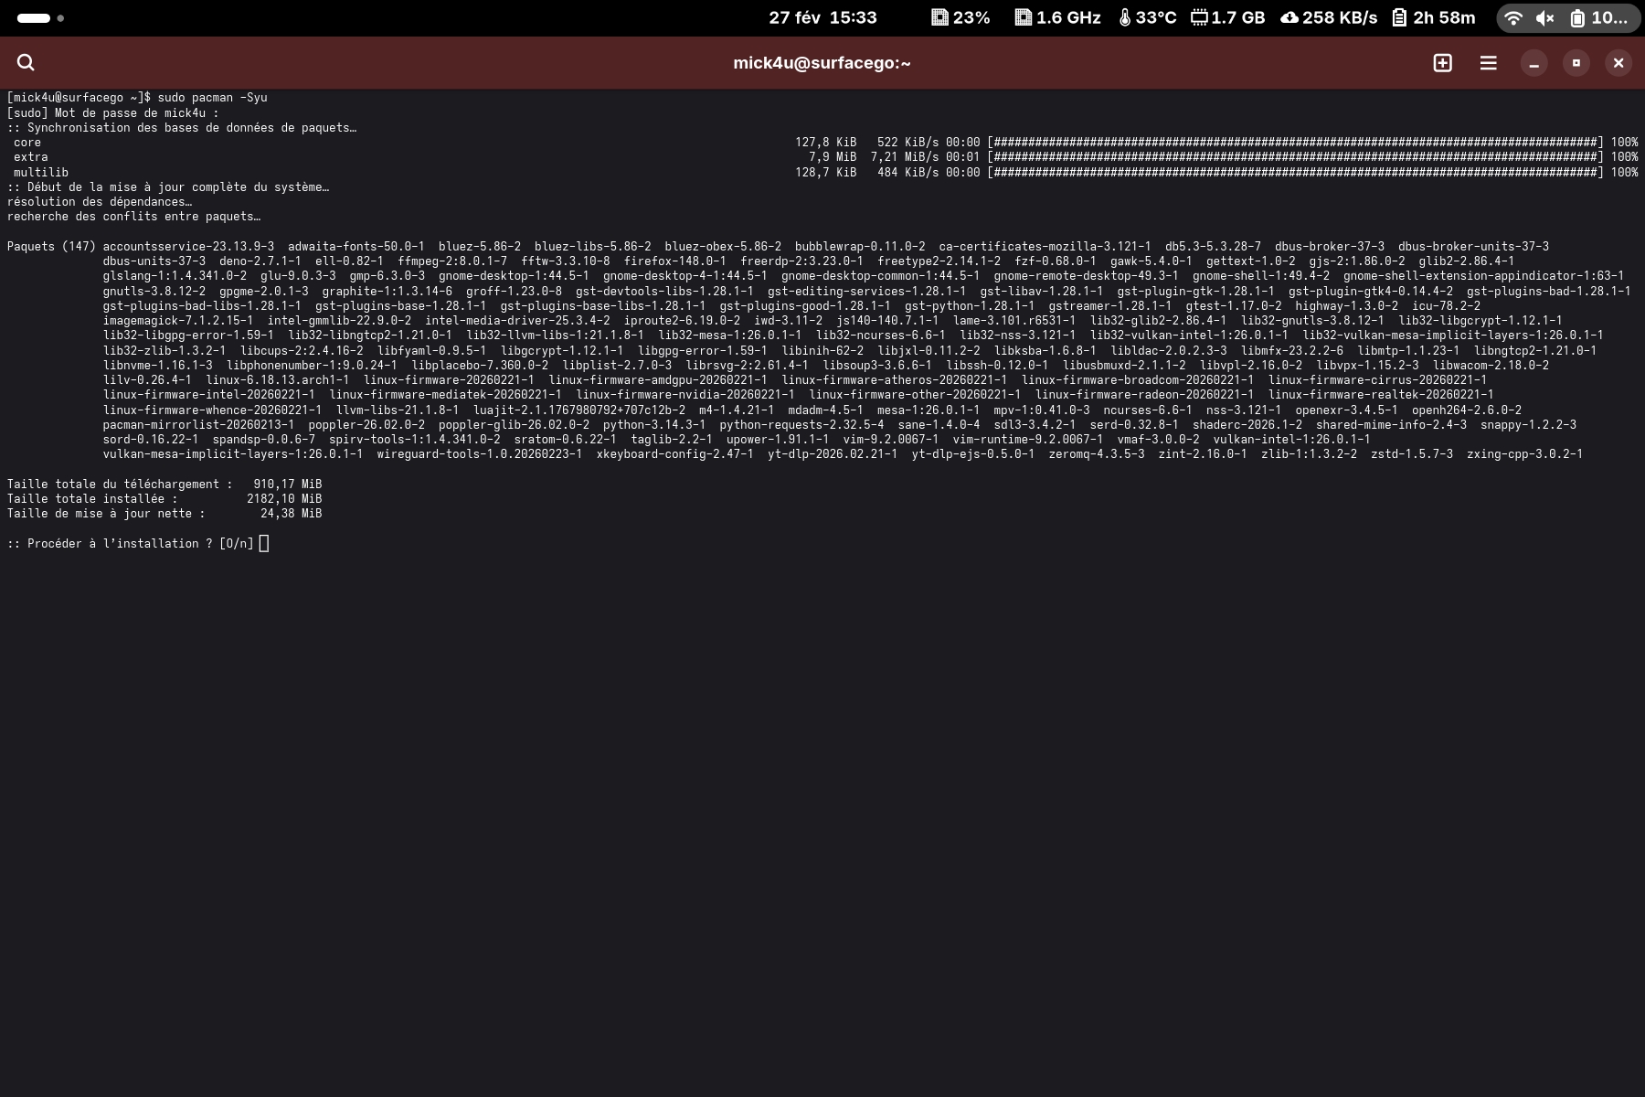
Task: Click the "gnome-shell-1:49.4-2" package name
Action: (1261, 276)
